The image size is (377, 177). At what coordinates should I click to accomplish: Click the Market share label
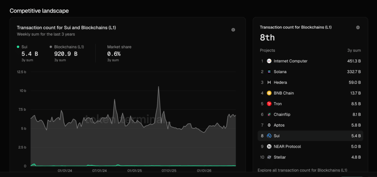tap(119, 47)
